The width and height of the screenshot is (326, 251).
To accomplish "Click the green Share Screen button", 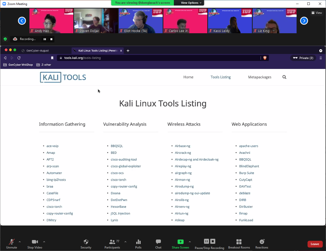I will click(180, 244).
